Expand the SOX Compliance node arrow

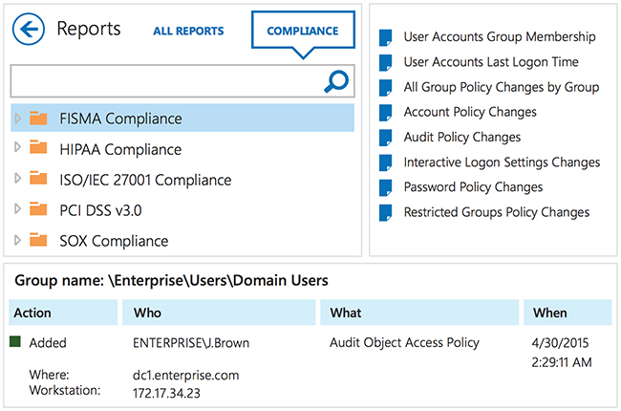pos(18,241)
